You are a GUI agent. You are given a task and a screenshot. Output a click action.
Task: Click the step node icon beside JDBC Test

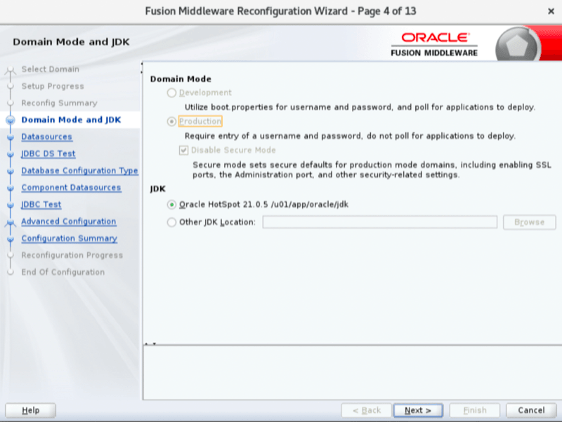tap(11, 205)
